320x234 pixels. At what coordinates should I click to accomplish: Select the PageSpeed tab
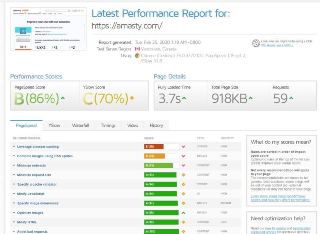tap(26, 126)
